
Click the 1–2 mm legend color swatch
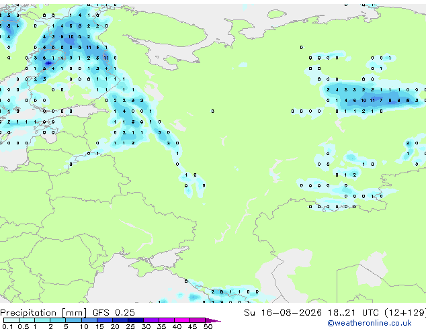pyautogui.click(x=42, y=320)
